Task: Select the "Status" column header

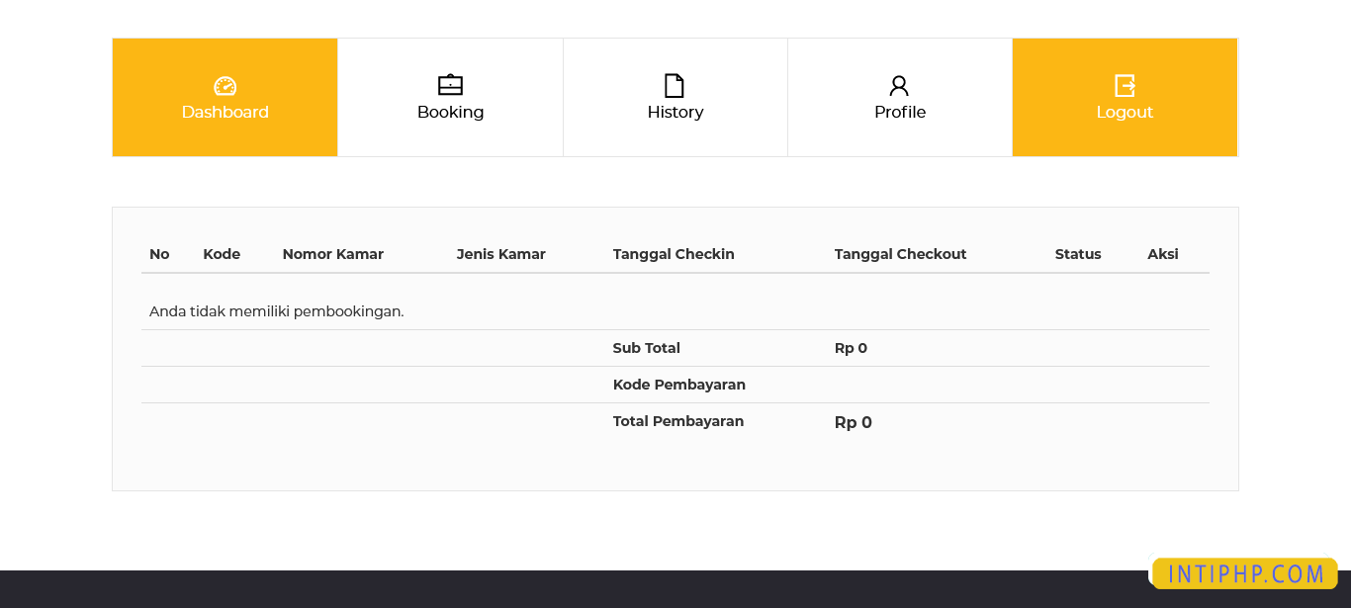Action: (x=1078, y=254)
